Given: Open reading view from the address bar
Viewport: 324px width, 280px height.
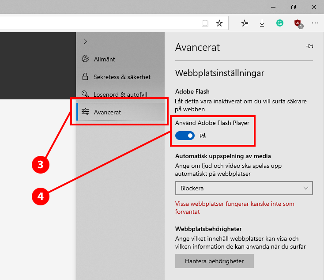Looking at the screenshot, I should pyautogui.click(x=205, y=23).
